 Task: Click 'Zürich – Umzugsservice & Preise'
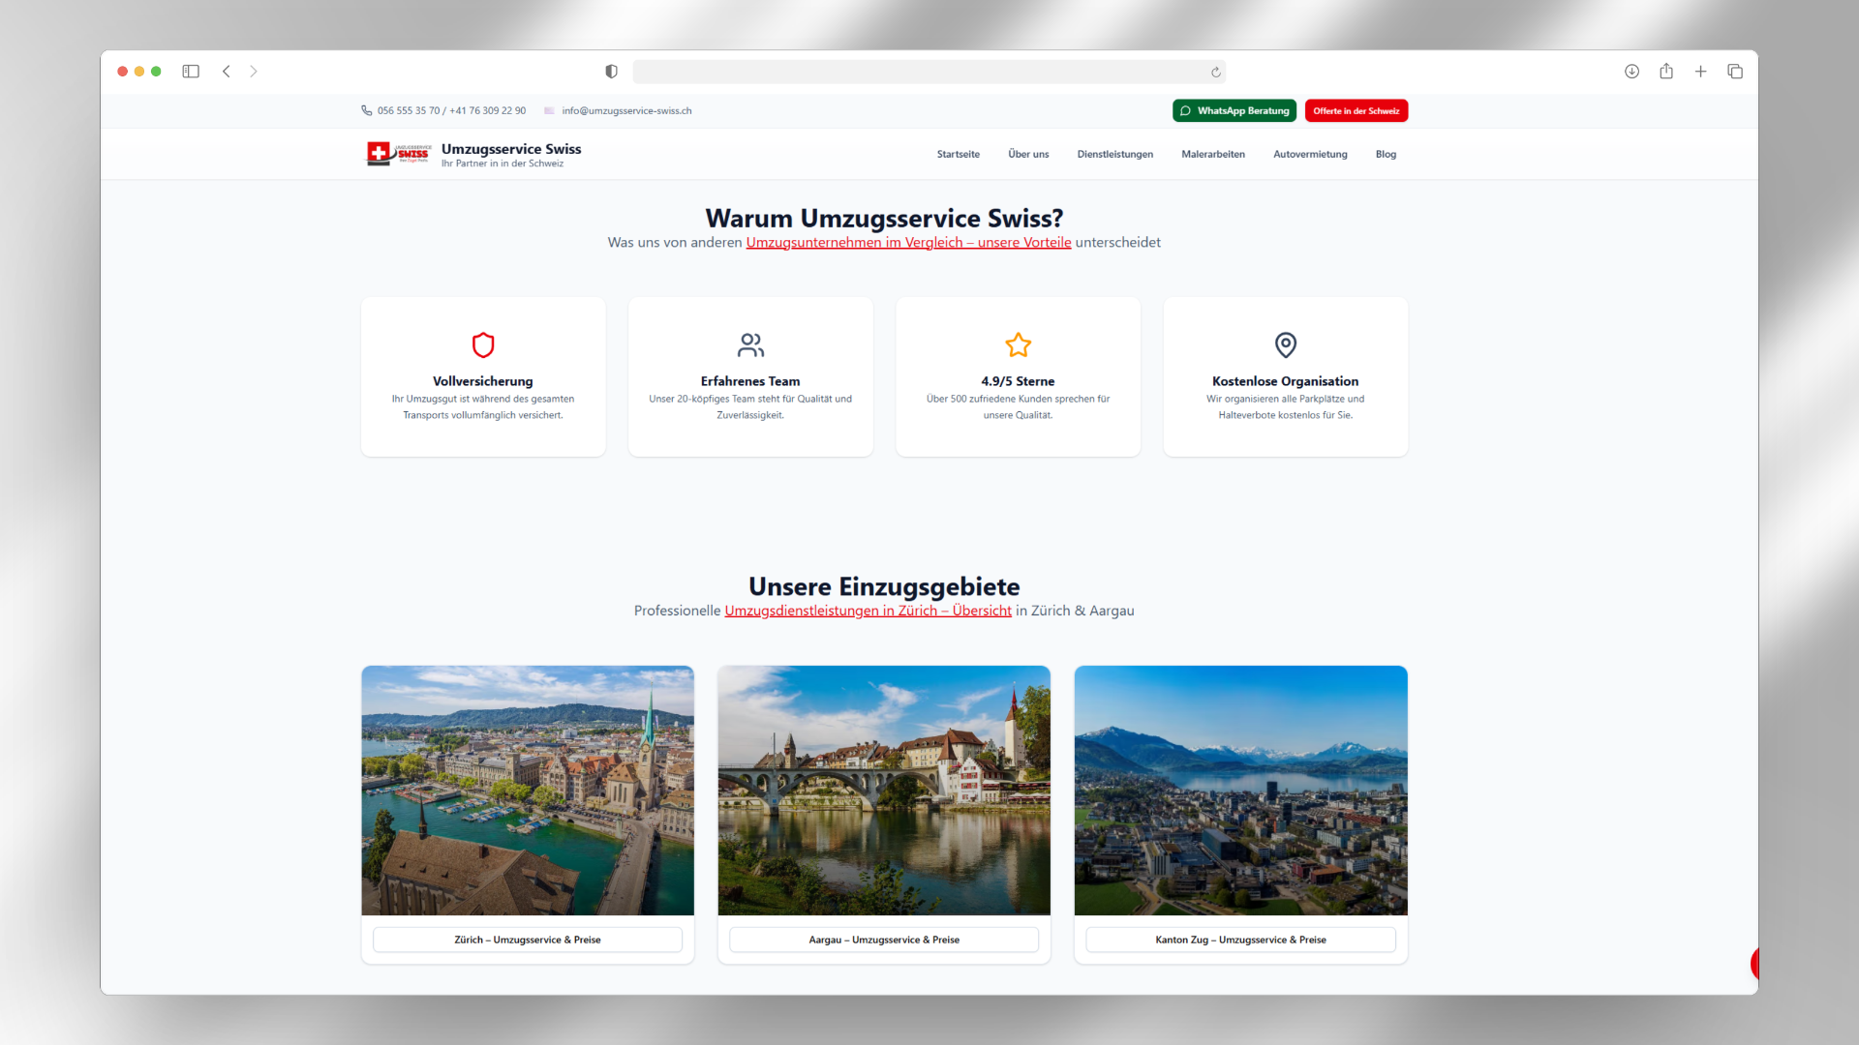(527, 939)
